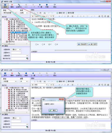The image size is (112, 133).
Task: Select 第九章 node in 第40题 window tree
Action: point(19,105)
